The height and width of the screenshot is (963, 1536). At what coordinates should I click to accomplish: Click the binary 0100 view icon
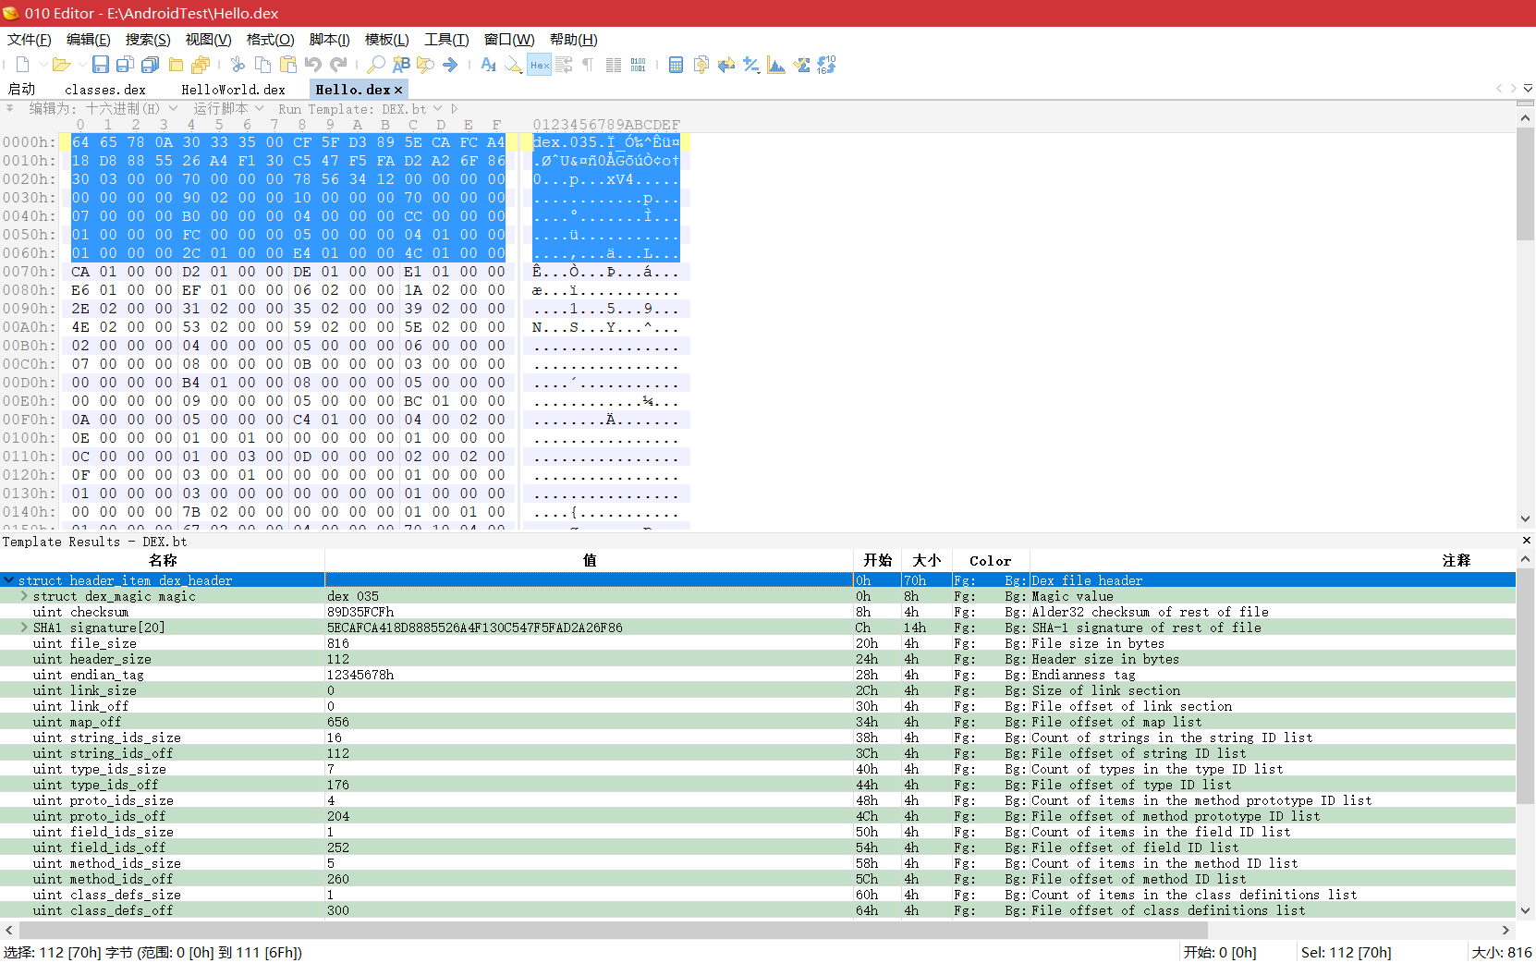(639, 65)
